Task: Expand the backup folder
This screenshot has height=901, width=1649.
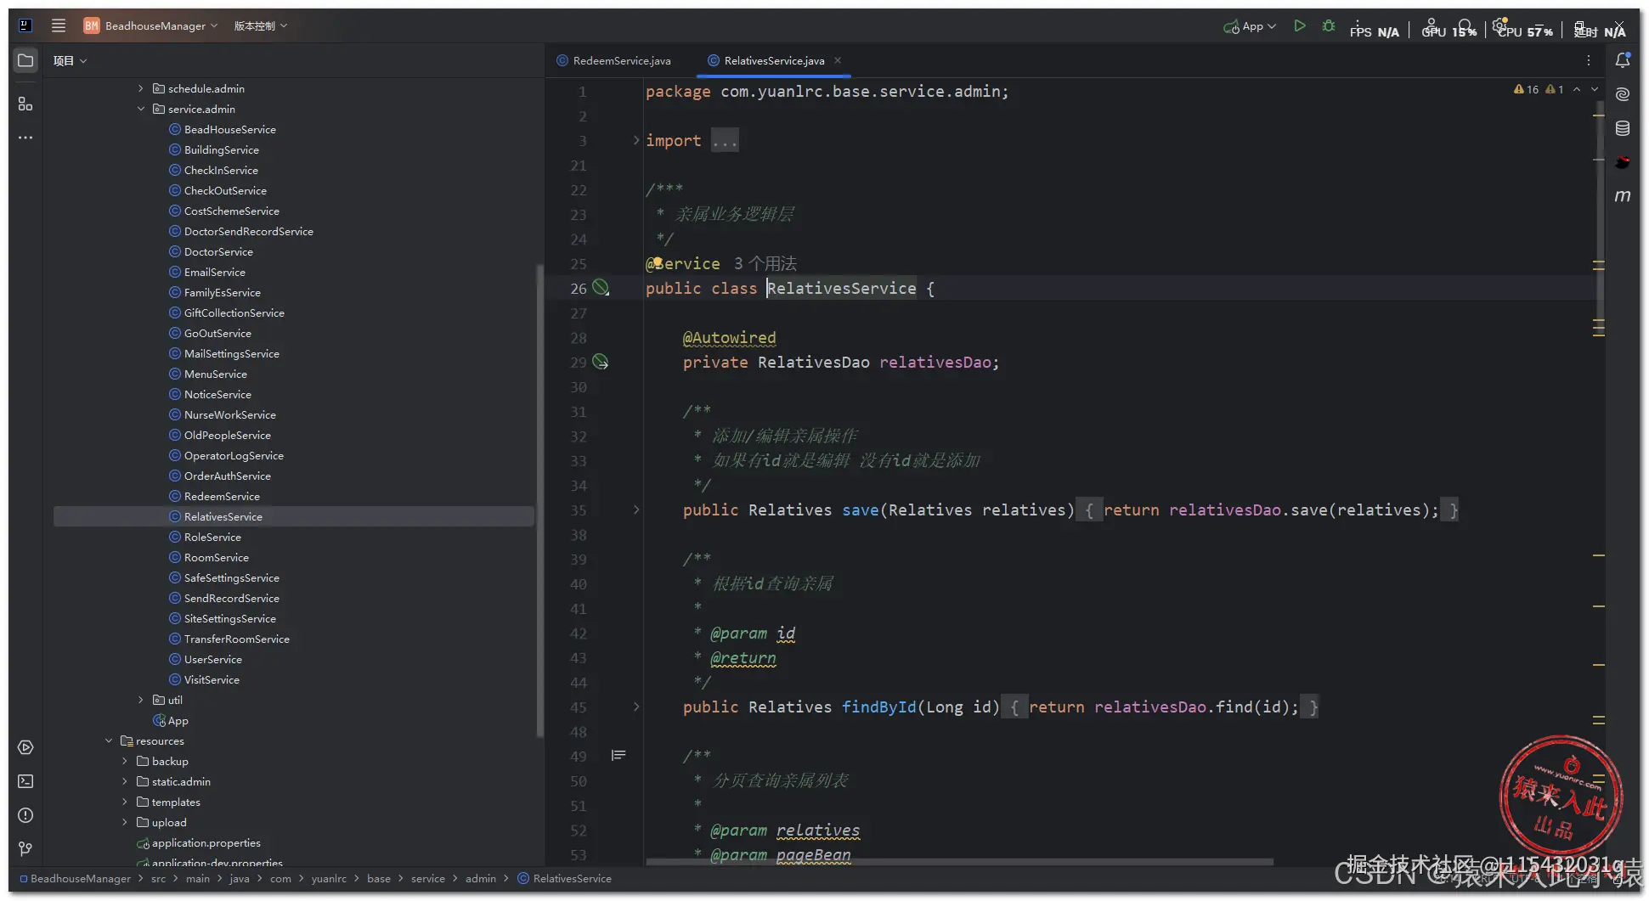Action: 125,761
